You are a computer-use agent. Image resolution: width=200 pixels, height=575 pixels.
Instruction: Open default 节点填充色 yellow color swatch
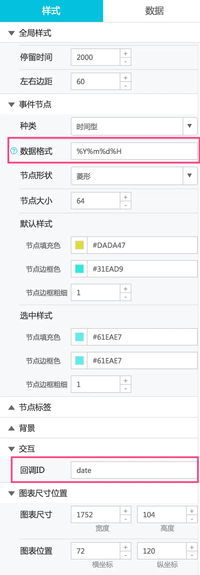(79, 245)
